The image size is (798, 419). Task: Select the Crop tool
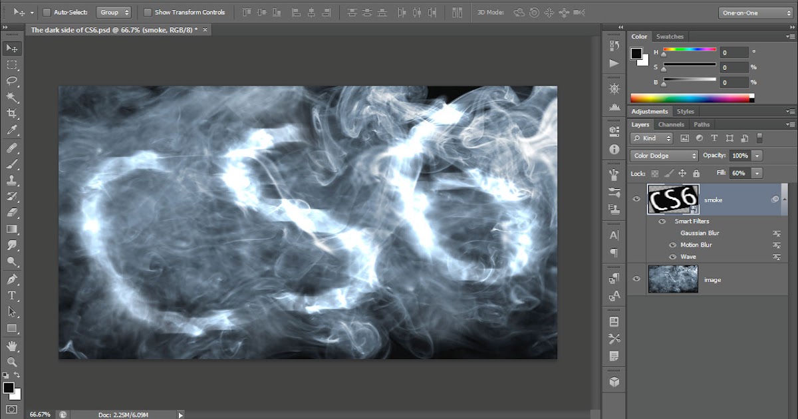(x=12, y=114)
